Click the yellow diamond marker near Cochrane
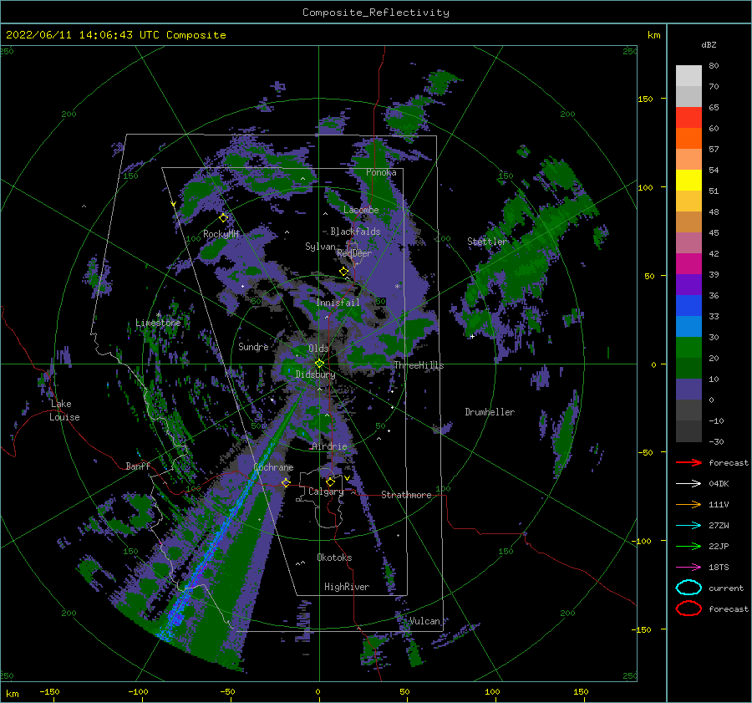Image resolution: width=752 pixels, height=703 pixels. 286,482
